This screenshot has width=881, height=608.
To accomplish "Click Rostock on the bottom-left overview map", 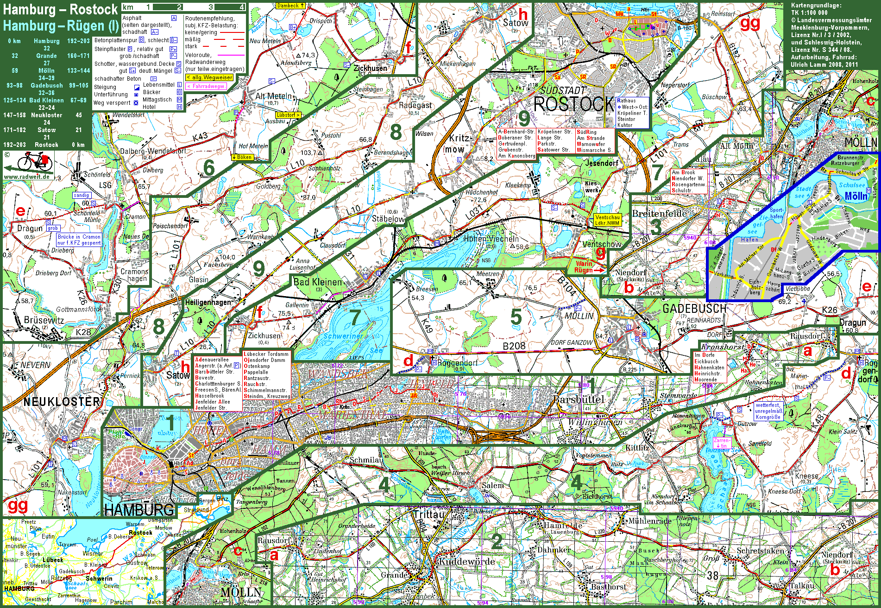I will click(140, 532).
